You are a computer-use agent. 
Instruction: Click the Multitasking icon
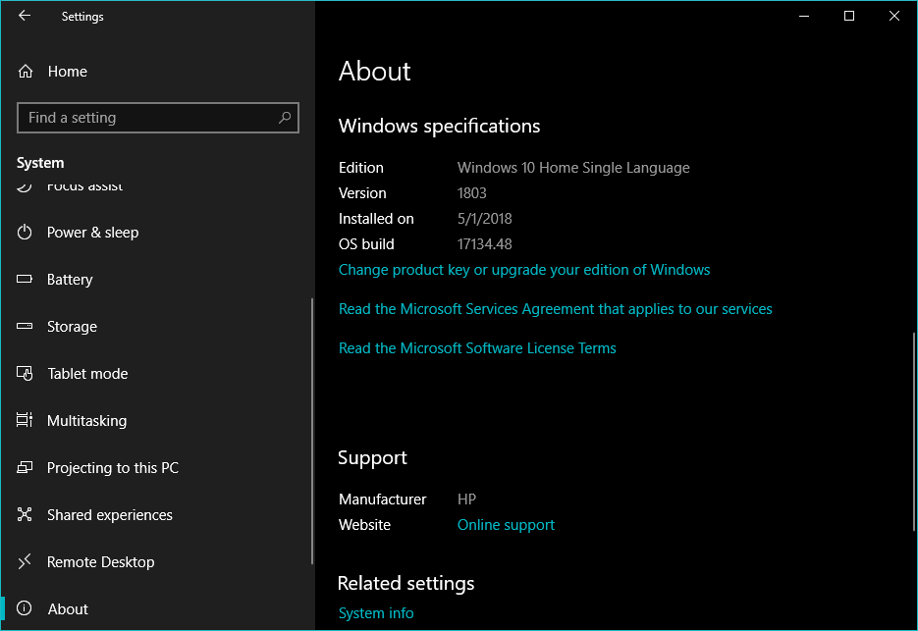click(26, 421)
